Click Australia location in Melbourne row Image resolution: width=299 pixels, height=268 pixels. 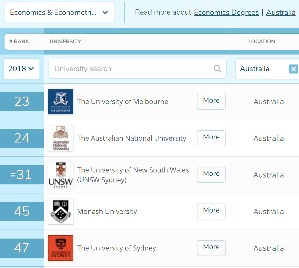point(269,102)
